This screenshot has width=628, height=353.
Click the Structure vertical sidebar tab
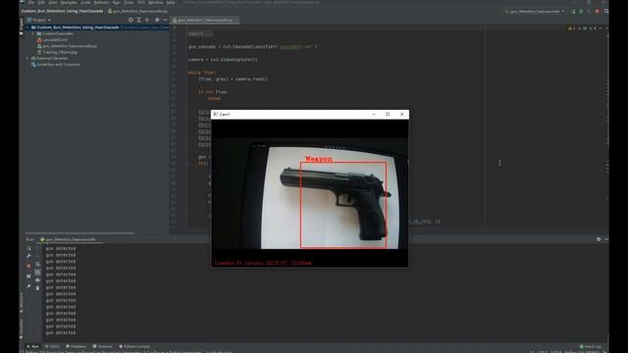pyautogui.click(x=22, y=303)
